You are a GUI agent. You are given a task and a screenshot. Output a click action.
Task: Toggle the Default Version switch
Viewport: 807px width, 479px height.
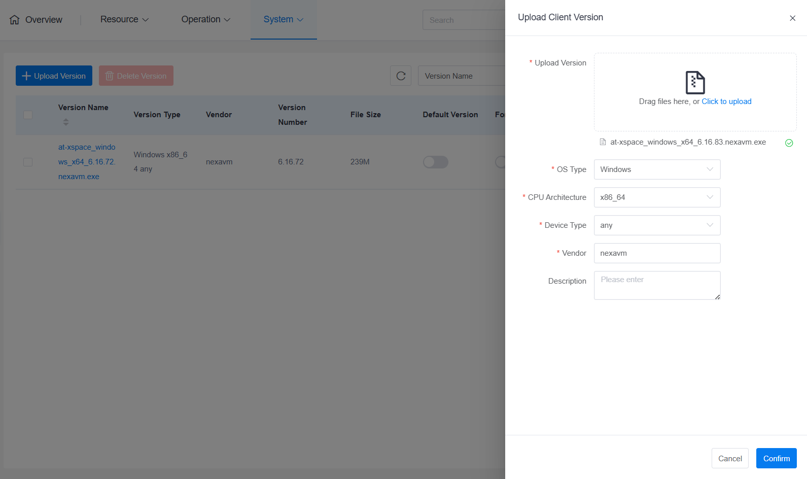click(x=435, y=162)
